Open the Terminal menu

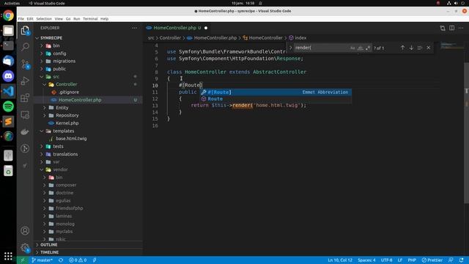[90, 19]
